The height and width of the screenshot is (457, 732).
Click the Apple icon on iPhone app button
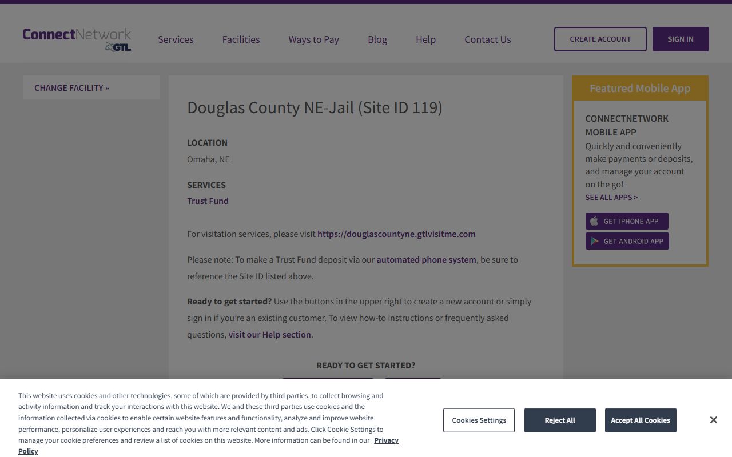click(594, 221)
